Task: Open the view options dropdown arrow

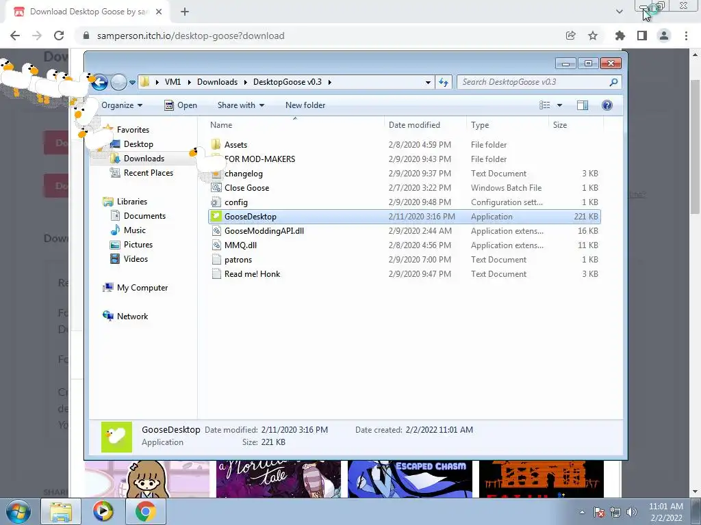Action: pos(559,105)
